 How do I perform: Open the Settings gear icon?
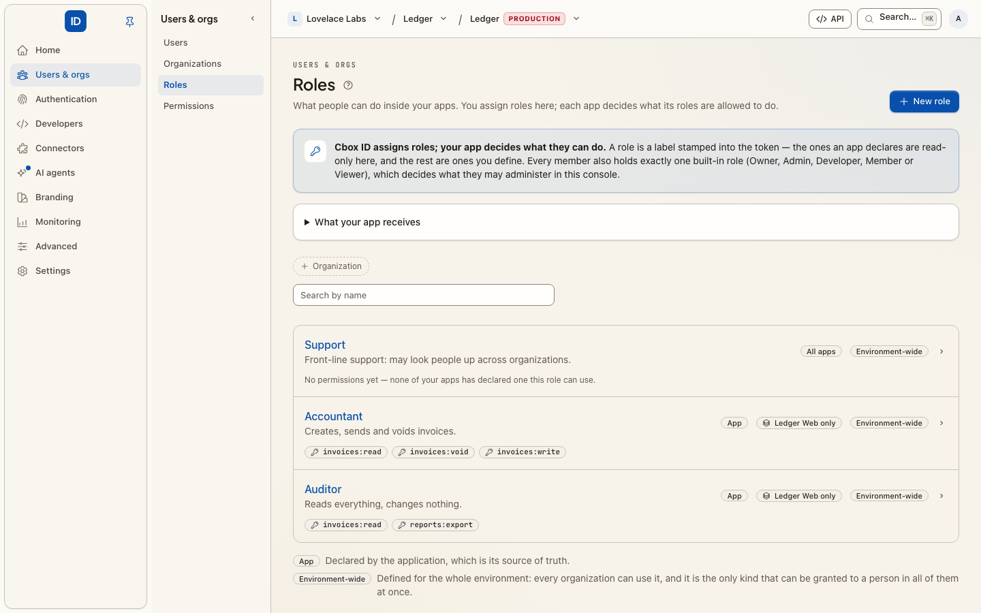click(x=22, y=271)
